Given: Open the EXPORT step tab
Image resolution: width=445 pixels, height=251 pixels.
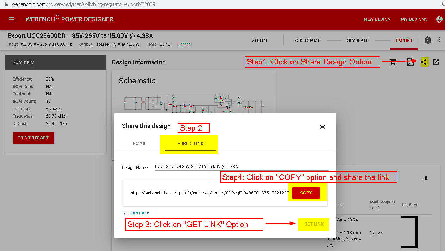Looking at the screenshot, I should [404, 40].
